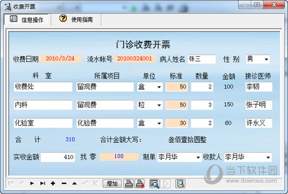Click 留观费 field in 内科 row
This screenshot has height=194, width=288.
[105, 105]
